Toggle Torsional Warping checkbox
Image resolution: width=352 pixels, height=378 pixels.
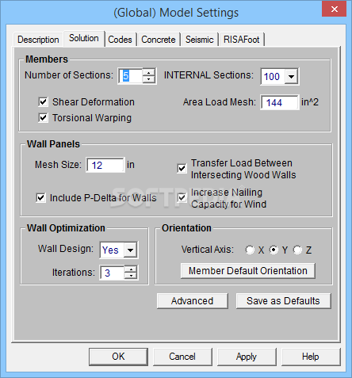pos(43,118)
